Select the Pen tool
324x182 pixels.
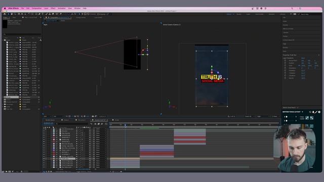pyautogui.click(x=39, y=14)
